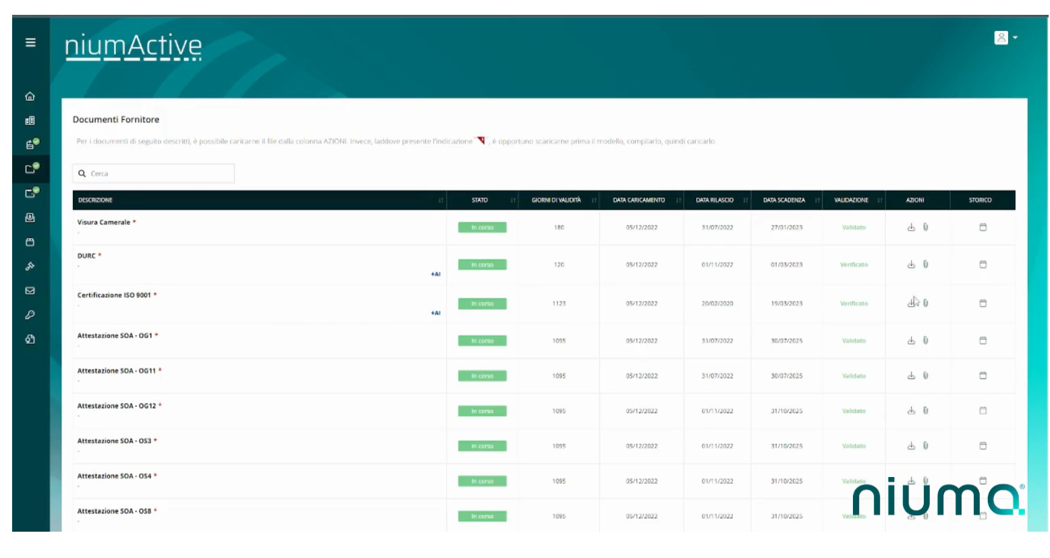Open history for Visura Camerale
Screen dimensions: 1050x558
point(983,227)
